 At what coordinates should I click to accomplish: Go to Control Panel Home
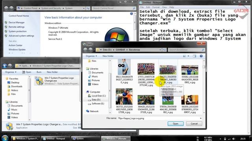(x=19, y=16)
